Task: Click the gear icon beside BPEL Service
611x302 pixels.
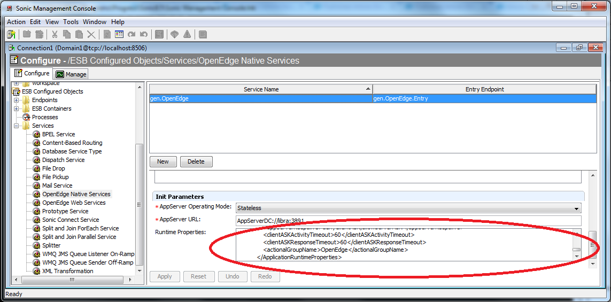Action: (x=37, y=134)
